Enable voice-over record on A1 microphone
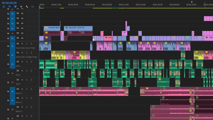The height and width of the screenshot is (120, 213). pyautogui.click(x=31, y=44)
